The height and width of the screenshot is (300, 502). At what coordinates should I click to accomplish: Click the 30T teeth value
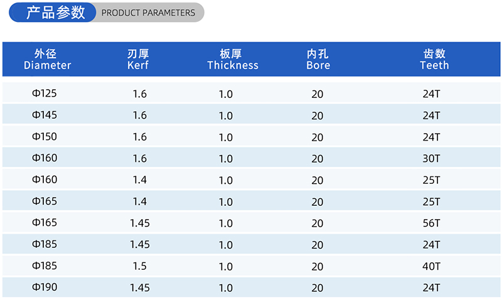(432, 159)
